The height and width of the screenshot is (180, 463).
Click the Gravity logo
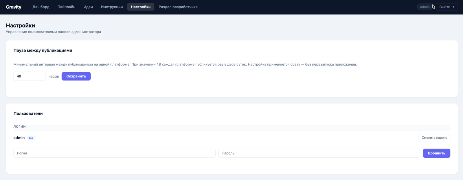(14, 7)
